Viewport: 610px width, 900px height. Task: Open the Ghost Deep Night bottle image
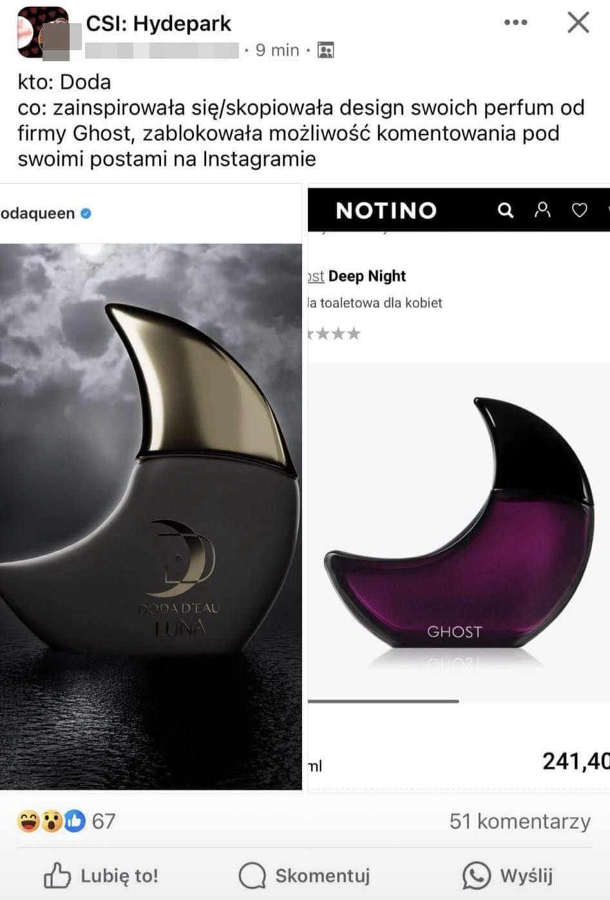(459, 531)
